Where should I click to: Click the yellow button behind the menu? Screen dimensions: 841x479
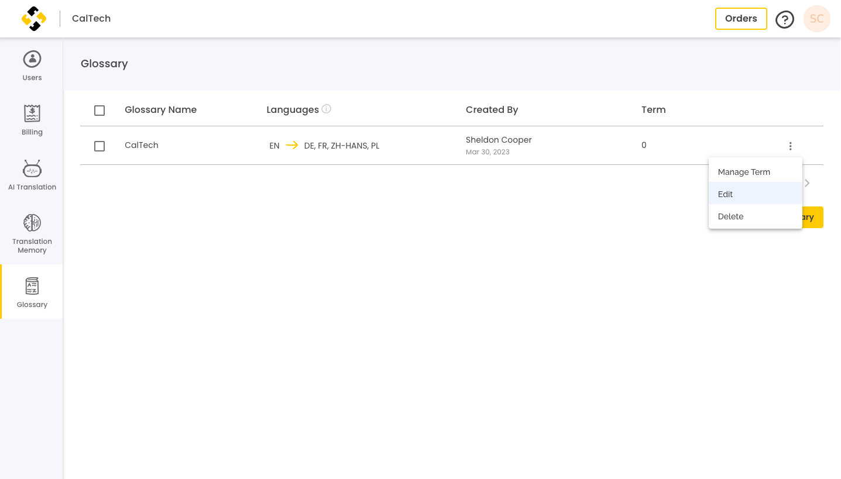(x=813, y=217)
